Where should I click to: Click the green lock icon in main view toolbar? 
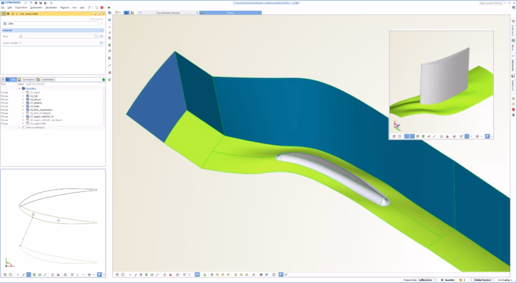click(205, 274)
